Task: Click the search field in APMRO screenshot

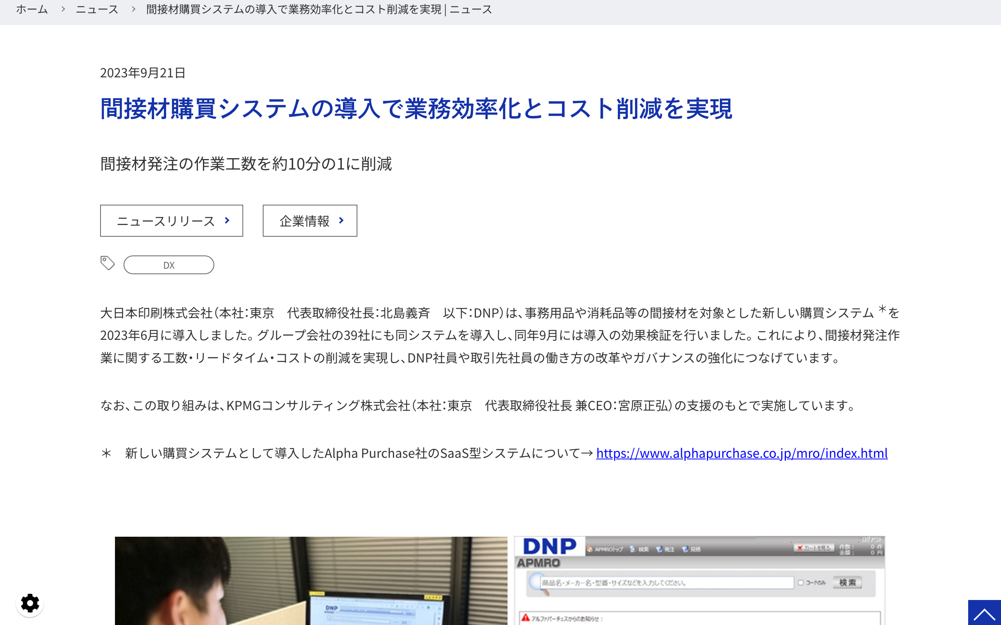Action: pyautogui.click(x=666, y=582)
